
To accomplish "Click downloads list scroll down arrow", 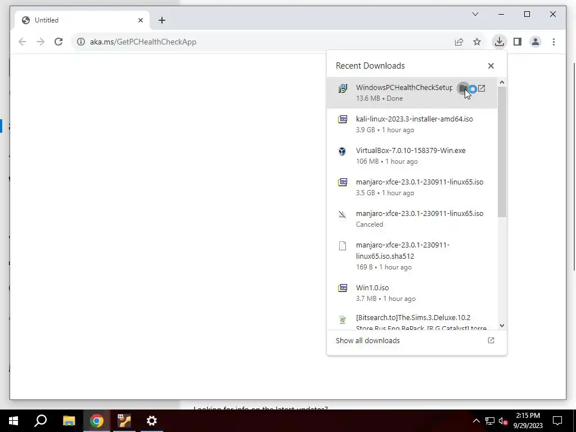I will tap(502, 326).
